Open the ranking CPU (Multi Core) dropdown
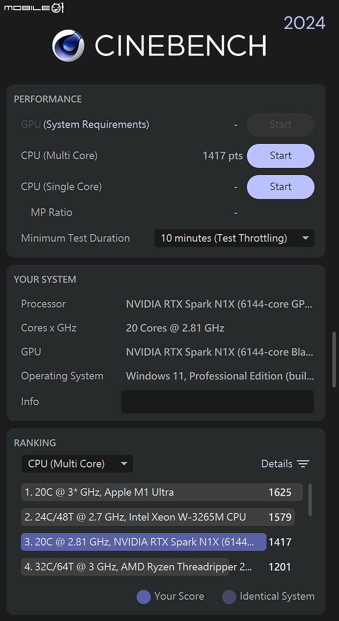The height and width of the screenshot is (621, 339). pyautogui.click(x=77, y=464)
